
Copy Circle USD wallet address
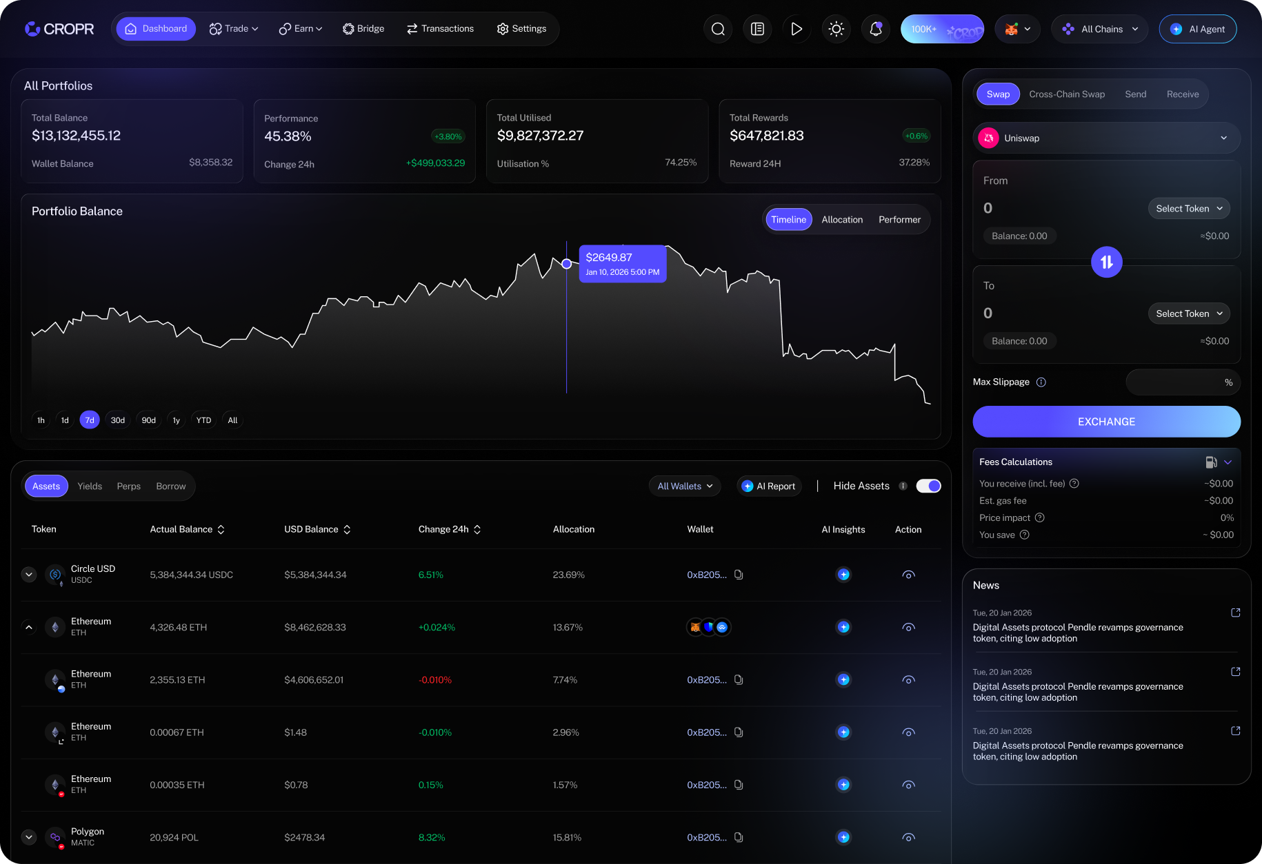pyautogui.click(x=739, y=575)
